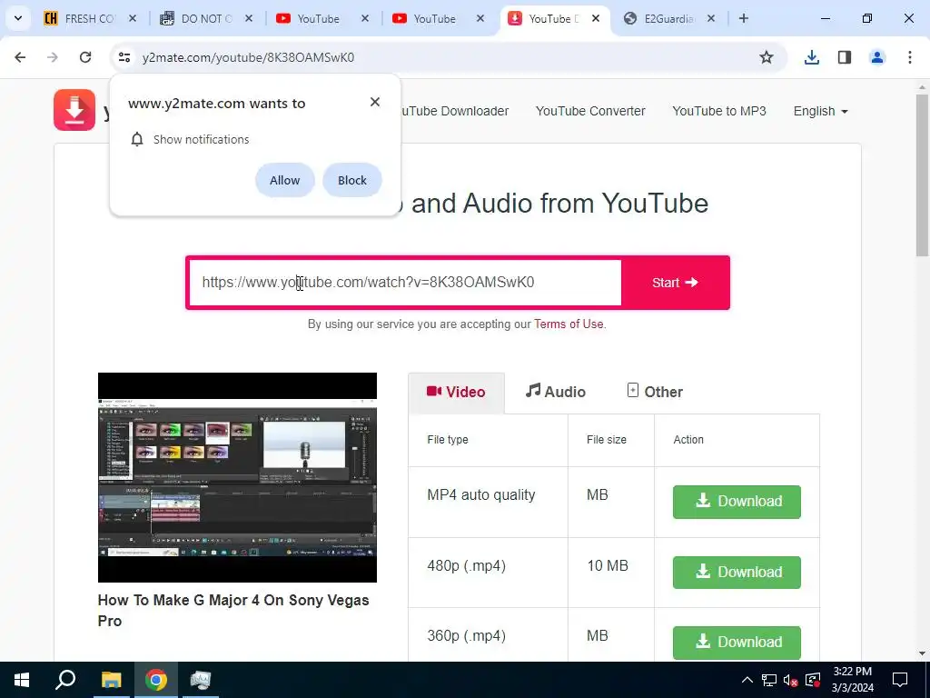Click the page vertical scrollbar thumb
The image size is (930, 698).
[923, 175]
